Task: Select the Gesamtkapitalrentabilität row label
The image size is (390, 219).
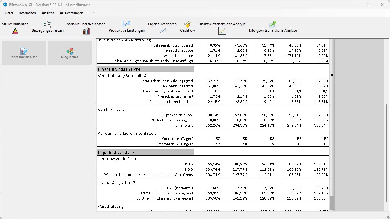Action: (x=171, y=102)
